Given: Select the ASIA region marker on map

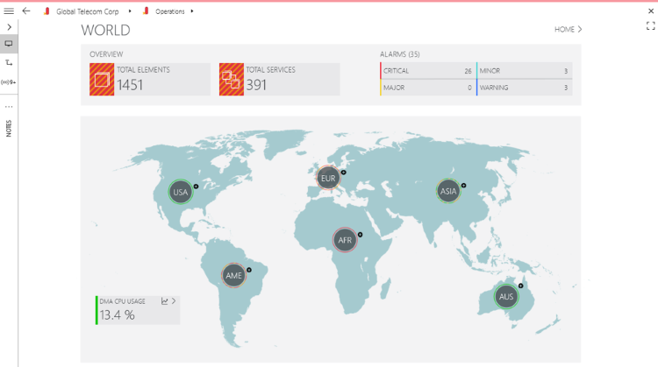Looking at the screenshot, I should (448, 191).
